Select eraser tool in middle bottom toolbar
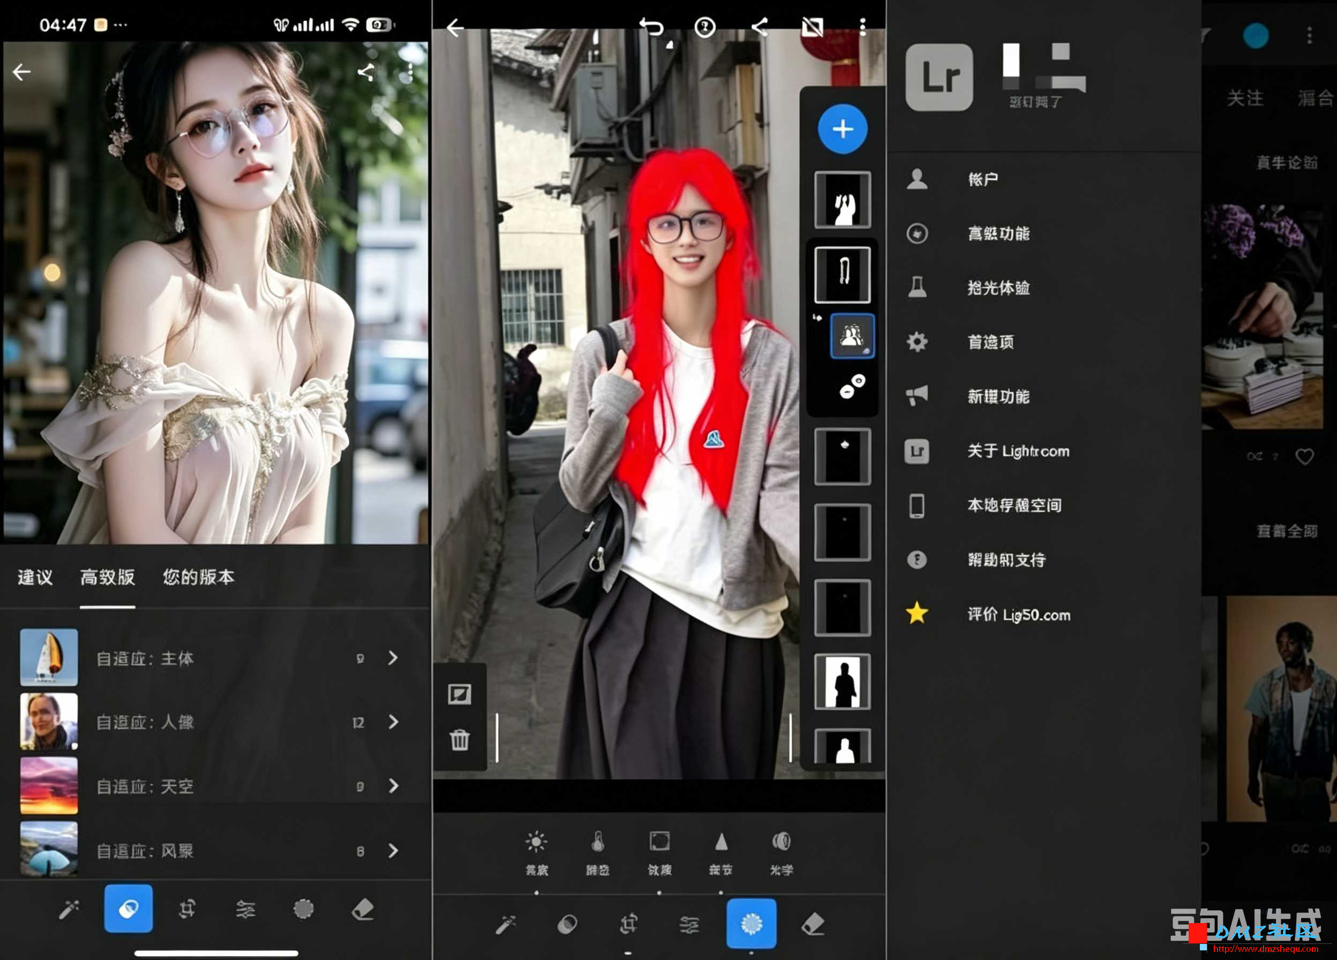Screen dimensions: 1337x960 [813, 924]
